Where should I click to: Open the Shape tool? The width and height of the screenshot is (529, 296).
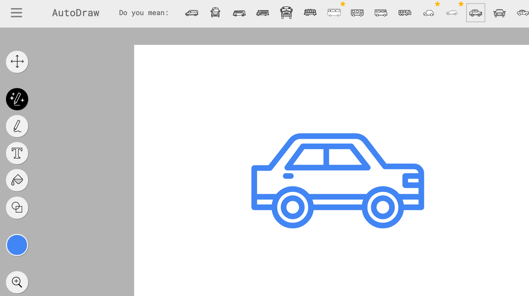coord(17,208)
